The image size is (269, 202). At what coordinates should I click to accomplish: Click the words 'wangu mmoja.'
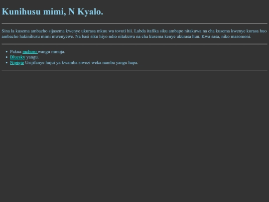[51, 52]
